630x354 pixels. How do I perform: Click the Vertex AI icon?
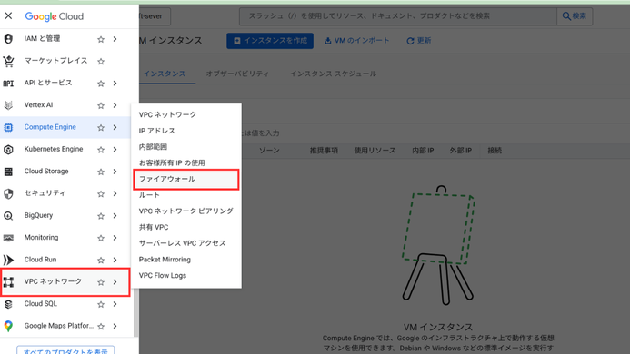pos(8,105)
